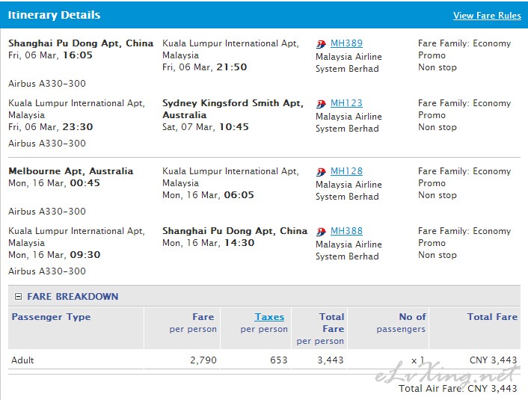
Task: Open the Taxes per person link
Action: pos(269,317)
